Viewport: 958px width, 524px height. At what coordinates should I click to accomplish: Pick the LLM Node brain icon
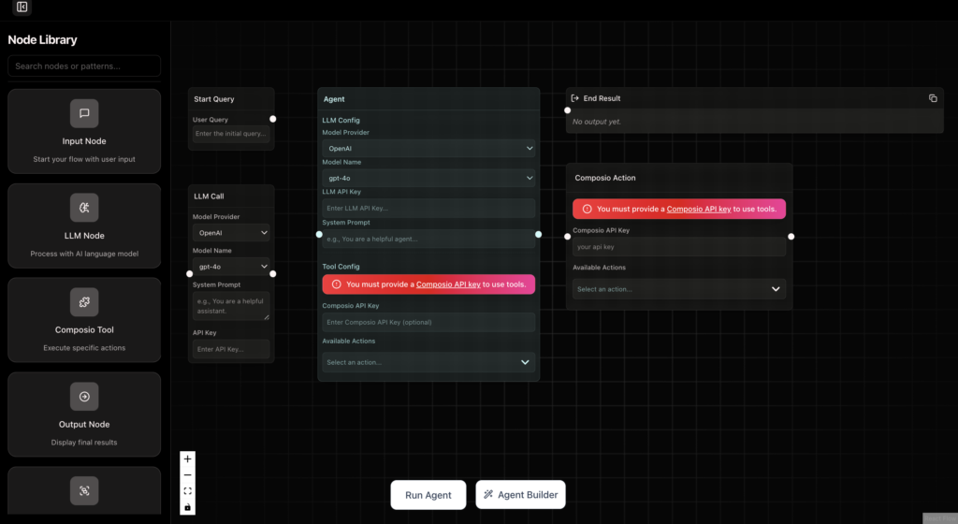coord(84,208)
